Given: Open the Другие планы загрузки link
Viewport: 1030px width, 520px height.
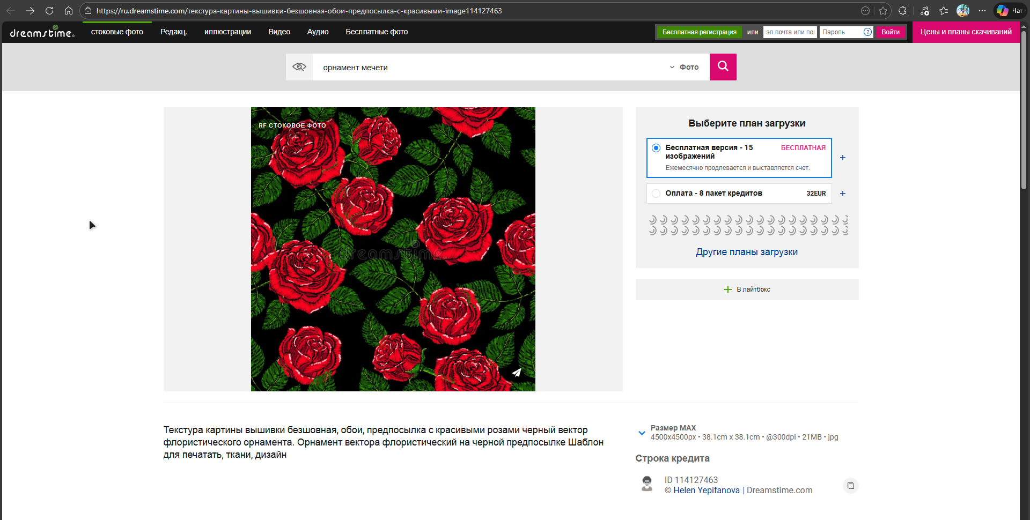Looking at the screenshot, I should pyautogui.click(x=747, y=252).
